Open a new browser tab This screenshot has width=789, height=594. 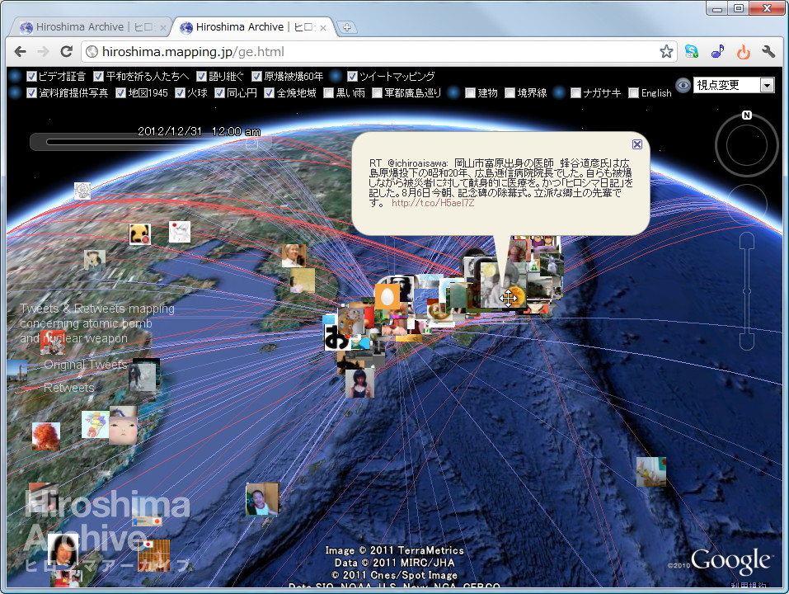(x=347, y=27)
